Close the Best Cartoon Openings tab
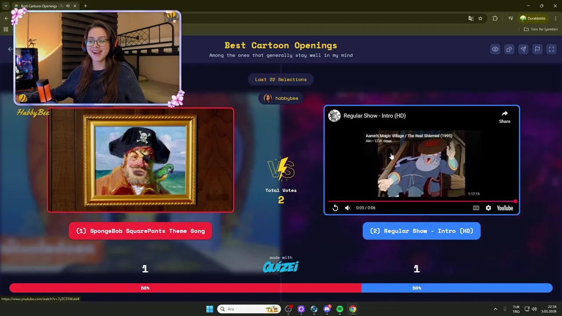This screenshot has width=562, height=316. [x=75, y=6]
